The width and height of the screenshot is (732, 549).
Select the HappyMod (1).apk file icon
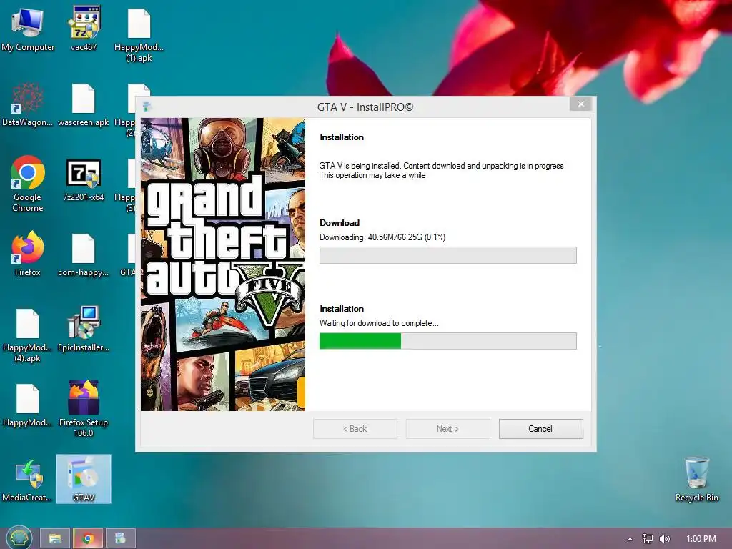139,35
